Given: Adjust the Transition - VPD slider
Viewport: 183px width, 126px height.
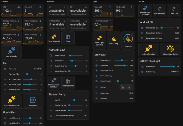Looking at the screenshot, I should click(30, 90).
